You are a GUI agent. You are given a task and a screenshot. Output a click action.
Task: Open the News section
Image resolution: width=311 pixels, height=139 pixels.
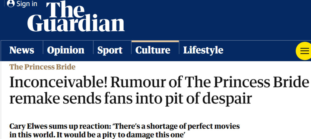click(x=22, y=50)
